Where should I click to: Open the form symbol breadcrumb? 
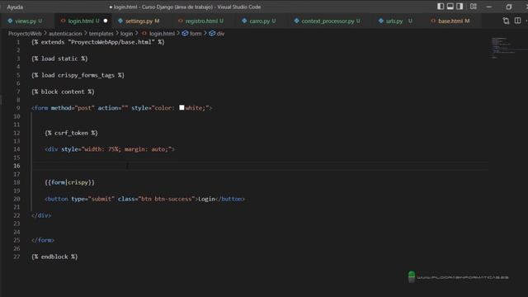196,33
